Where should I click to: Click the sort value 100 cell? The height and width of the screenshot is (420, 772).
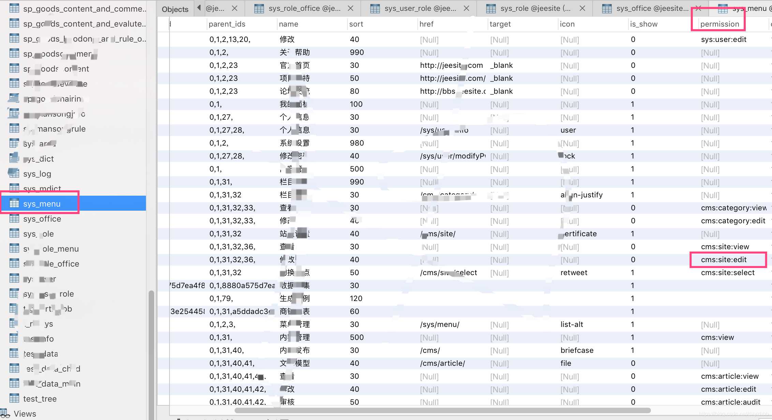pyautogui.click(x=382, y=104)
